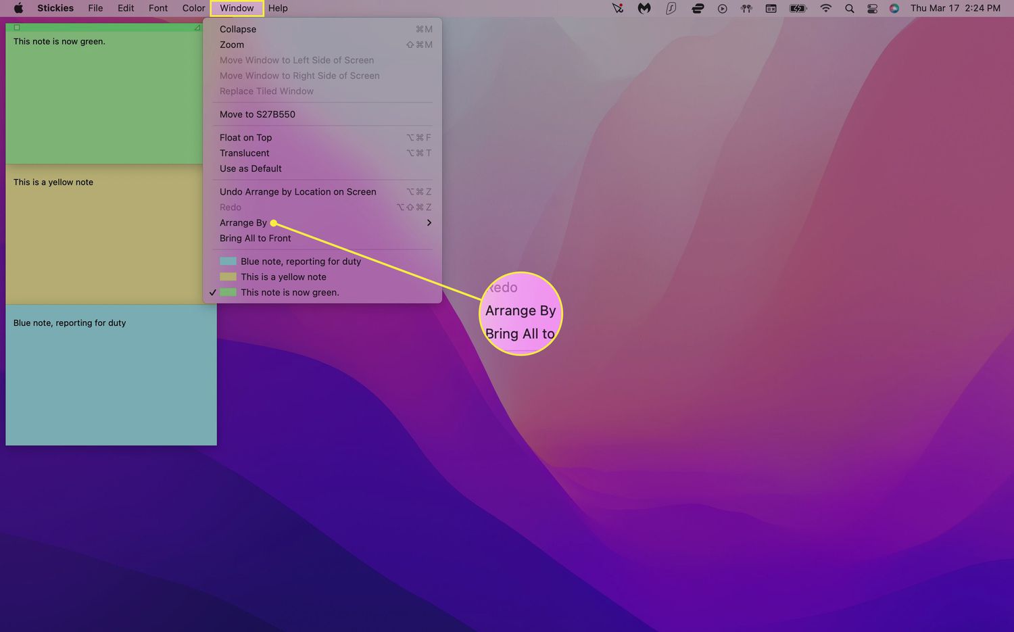
Task: Toggle the Translucent window option
Action: click(244, 153)
